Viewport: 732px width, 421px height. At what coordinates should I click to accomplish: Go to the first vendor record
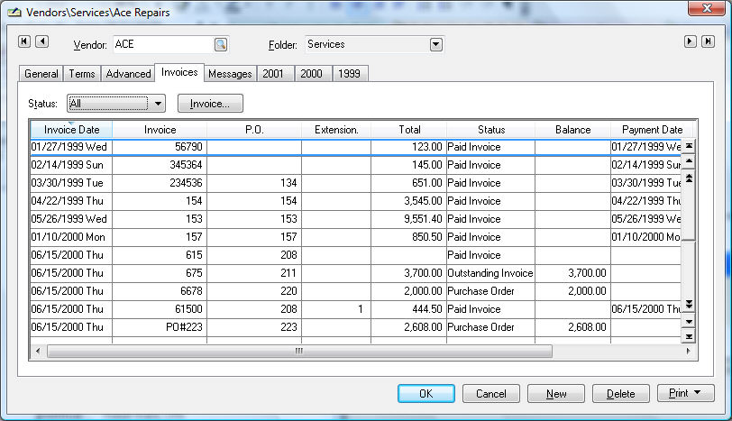point(24,41)
